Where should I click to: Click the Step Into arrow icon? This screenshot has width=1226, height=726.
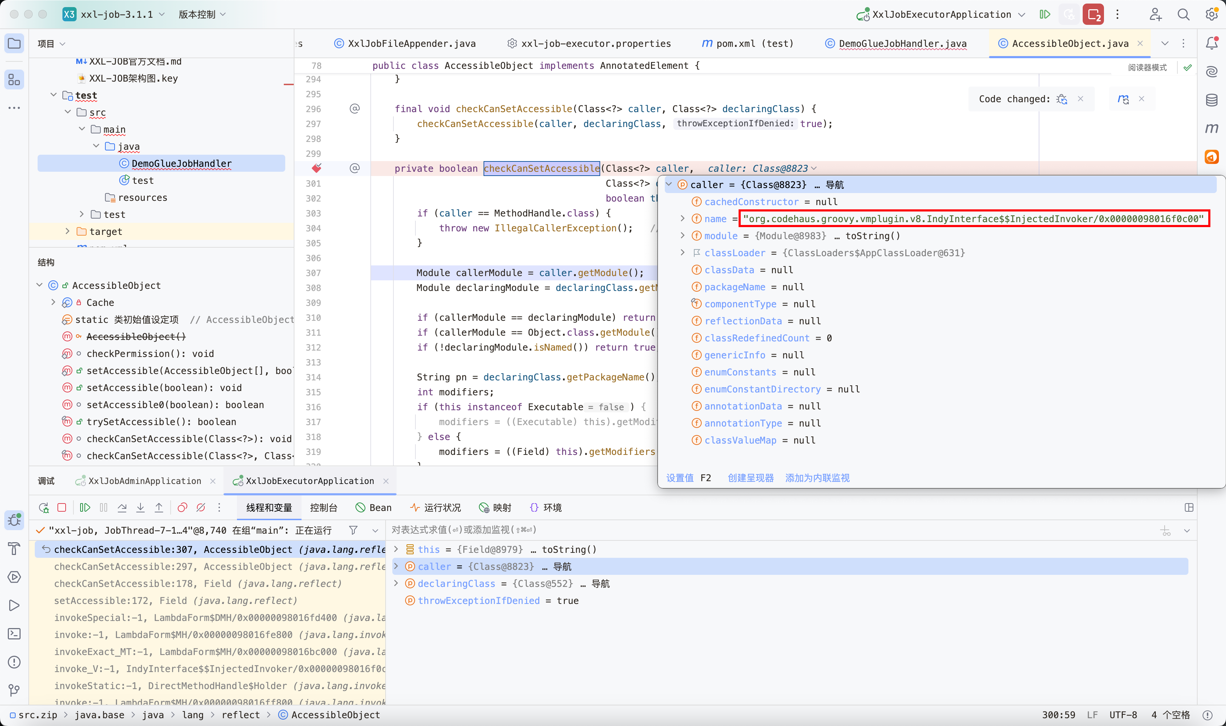click(x=140, y=507)
